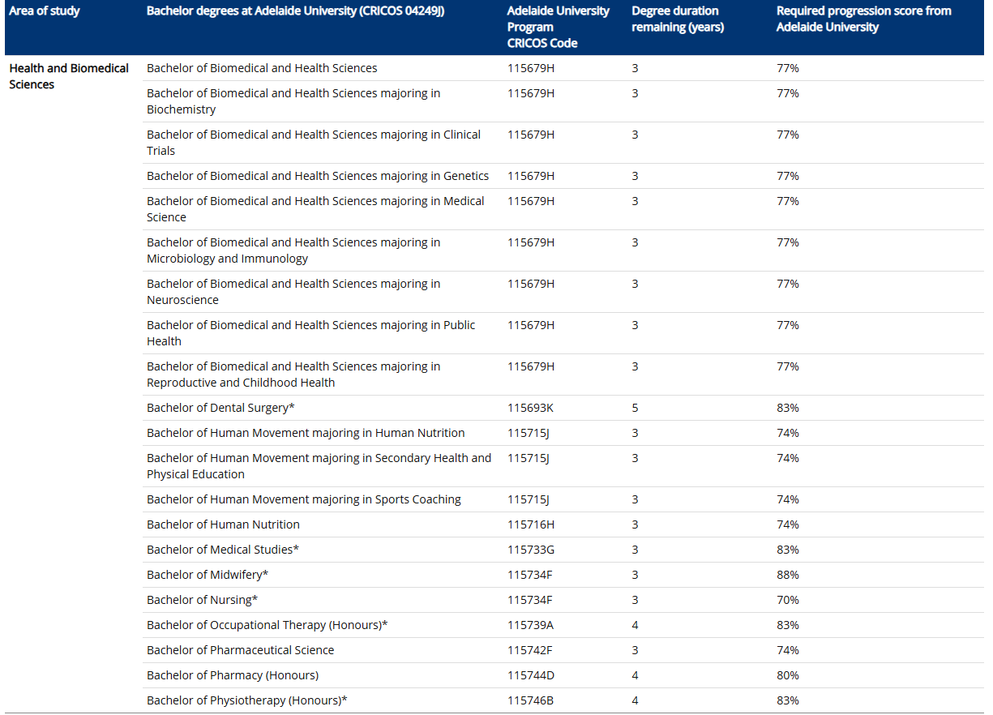This screenshot has width=993, height=715.
Task: Select the 77% score in the Biochemistry row
Action: pos(788,93)
